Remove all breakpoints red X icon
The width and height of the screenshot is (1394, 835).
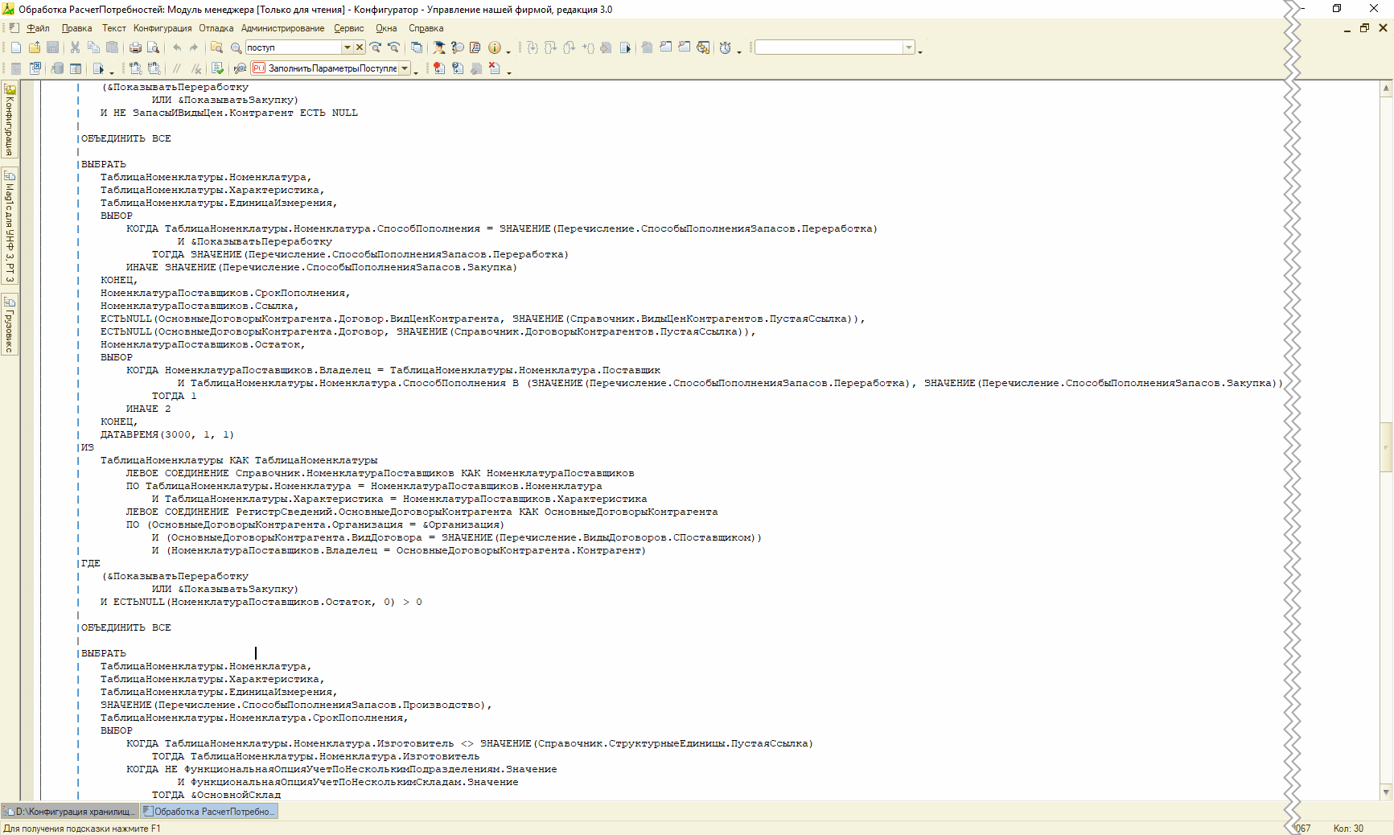[494, 69]
